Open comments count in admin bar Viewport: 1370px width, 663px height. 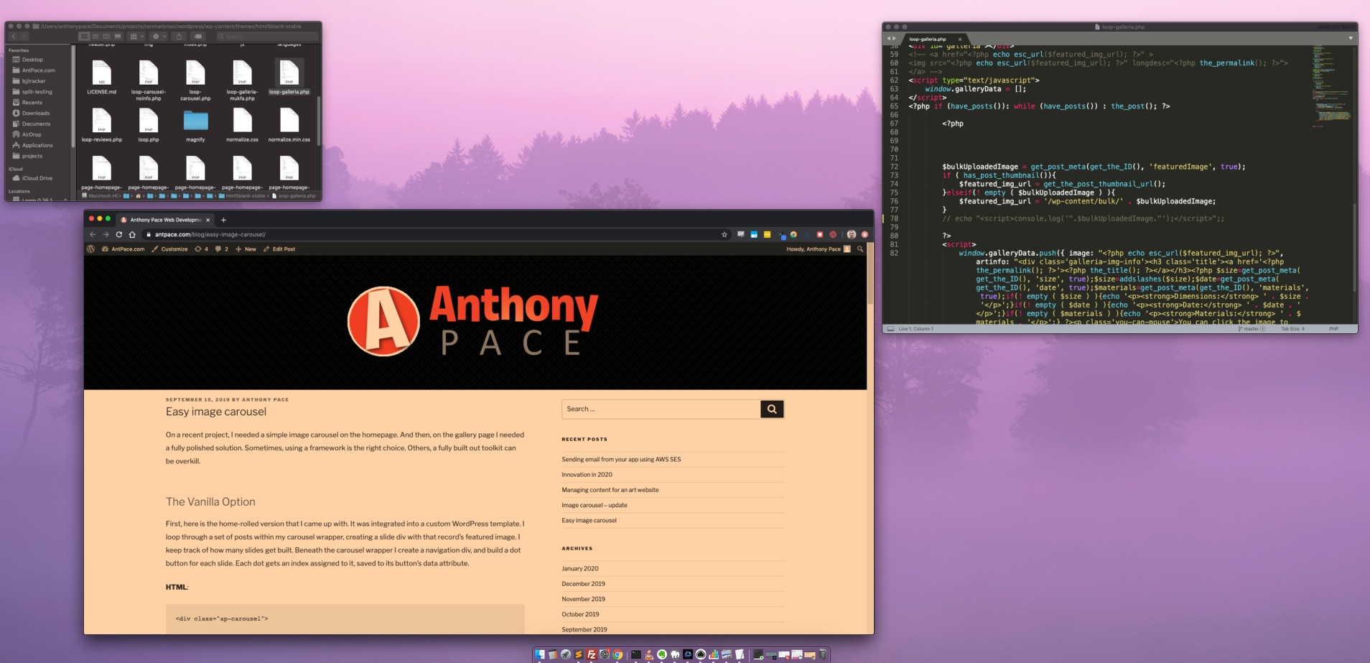pyautogui.click(x=222, y=249)
